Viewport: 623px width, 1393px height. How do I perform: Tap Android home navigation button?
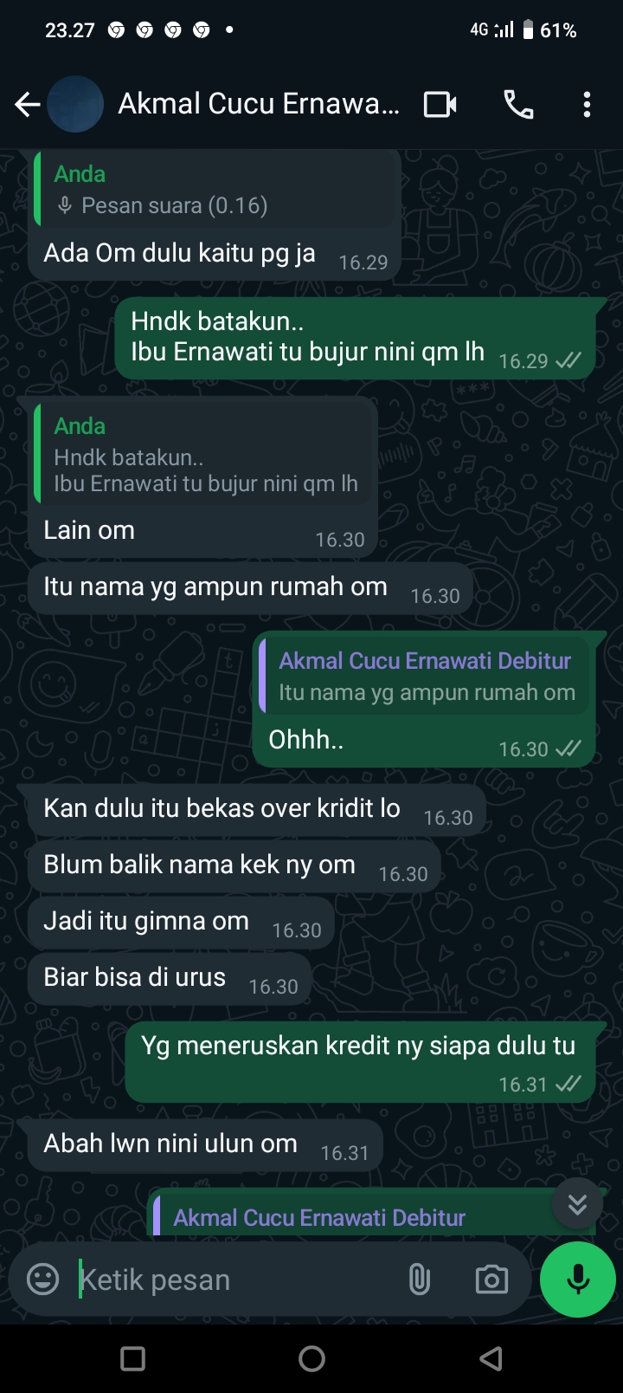coord(311,1358)
